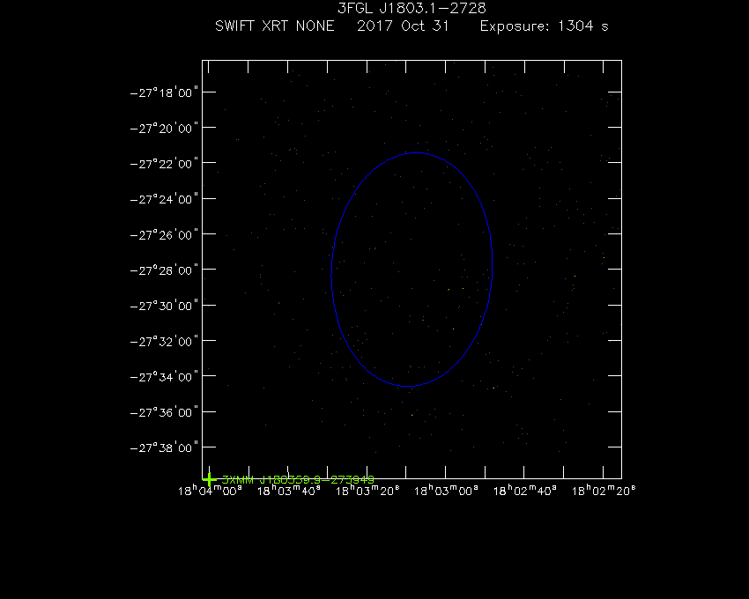Click declination label -27°36'00"
Viewport: 749px width, 599px height.
[x=164, y=412]
